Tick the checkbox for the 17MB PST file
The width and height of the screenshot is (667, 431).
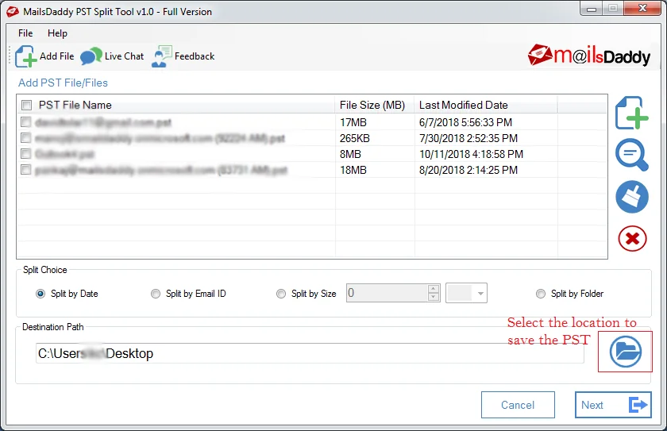26,122
